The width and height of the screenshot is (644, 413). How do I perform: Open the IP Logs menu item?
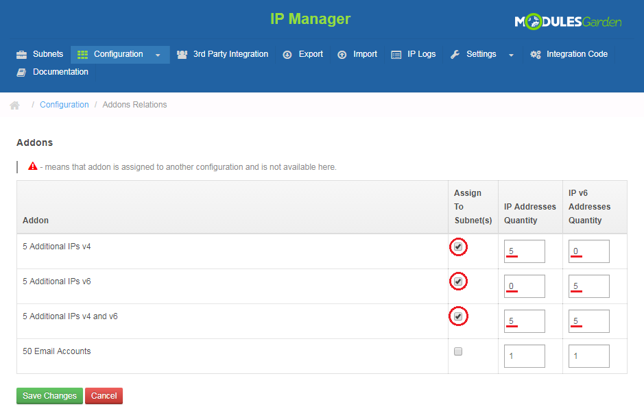[421, 54]
